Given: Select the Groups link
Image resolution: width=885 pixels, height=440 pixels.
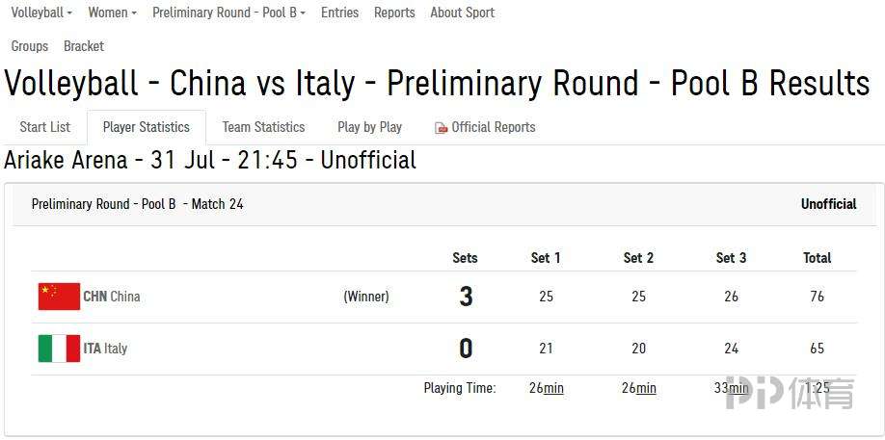Looking at the screenshot, I should coord(30,46).
